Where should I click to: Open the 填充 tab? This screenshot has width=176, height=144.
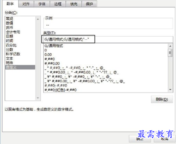(x=74, y=4)
